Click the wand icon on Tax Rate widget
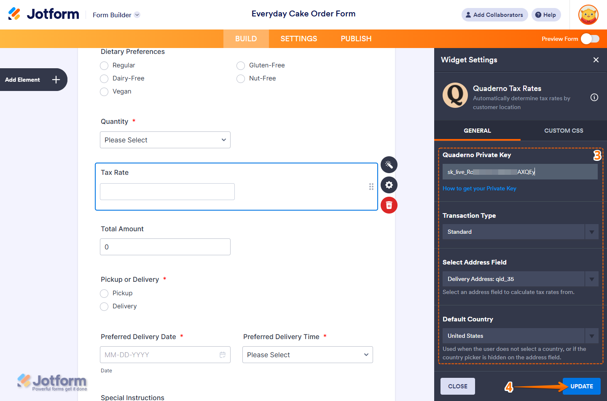The image size is (607, 401). [389, 165]
